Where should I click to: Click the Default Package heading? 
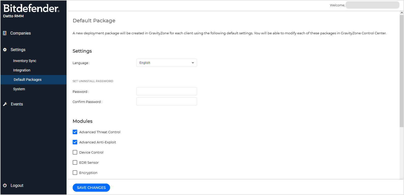pyautogui.click(x=94, y=21)
